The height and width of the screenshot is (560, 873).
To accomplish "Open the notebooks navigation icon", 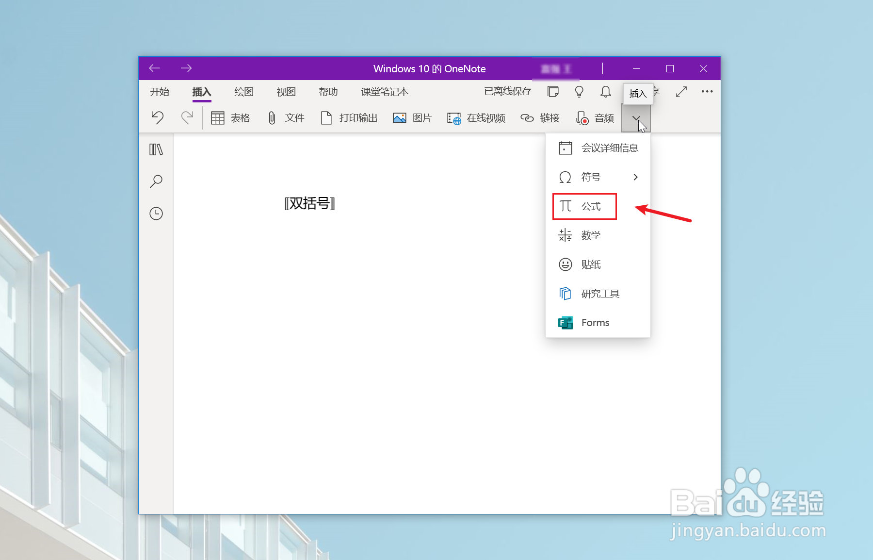I will coord(156,149).
